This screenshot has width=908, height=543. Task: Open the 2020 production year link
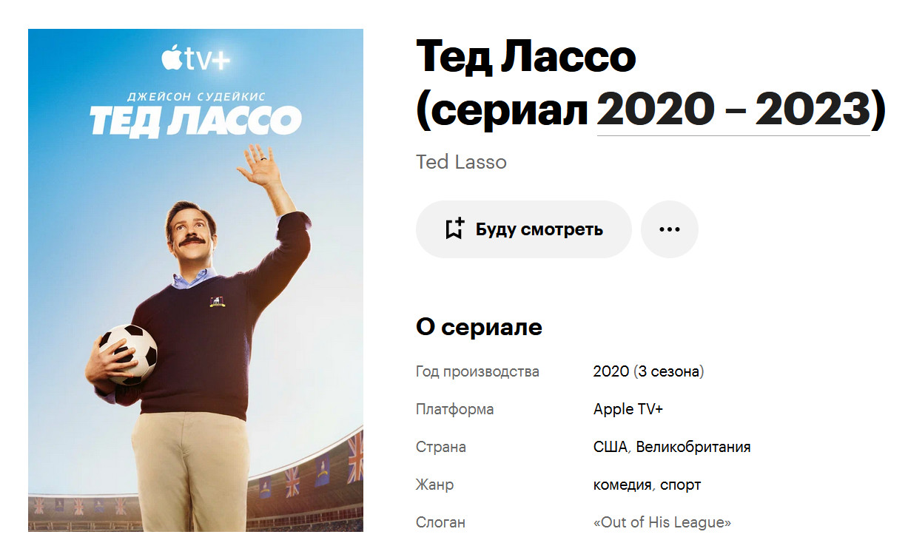click(611, 371)
